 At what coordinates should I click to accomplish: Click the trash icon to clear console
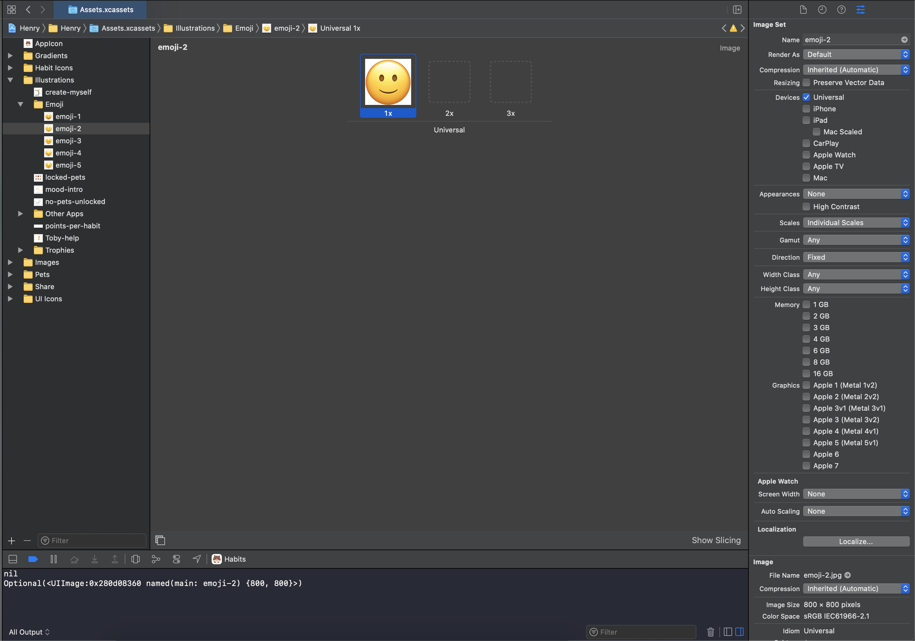(711, 632)
